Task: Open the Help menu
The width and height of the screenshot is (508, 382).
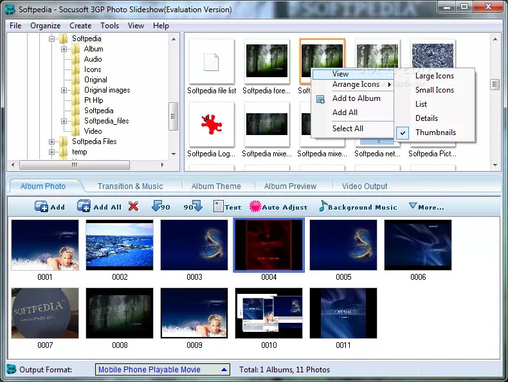Action: tap(161, 26)
